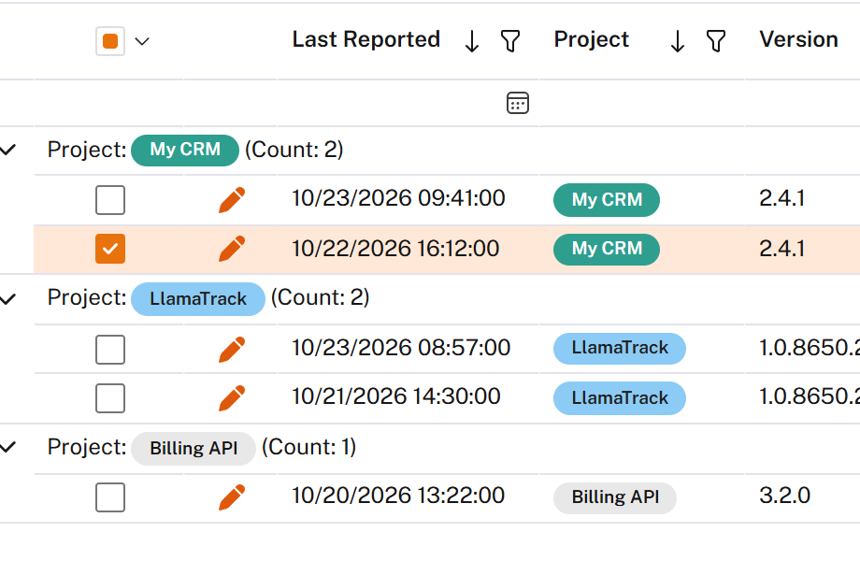This screenshot has height=561, width=860.
Task: Click LlamaTrack group header badge
Action: (x=198, y=299)
